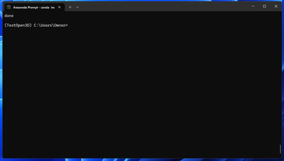284x161 pixels.
Task: Click the (TestOpen3D) environment prompt text
Action: point(18,25)
